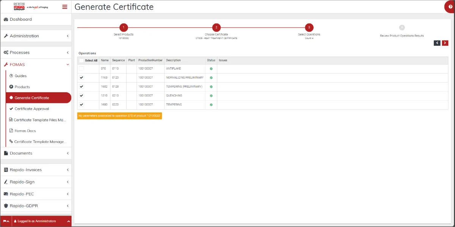Image resolution: width=455 pixels, height=227 pixels.
Task: Click the green status icon for ANTIFLAKE
Action: 211,69
